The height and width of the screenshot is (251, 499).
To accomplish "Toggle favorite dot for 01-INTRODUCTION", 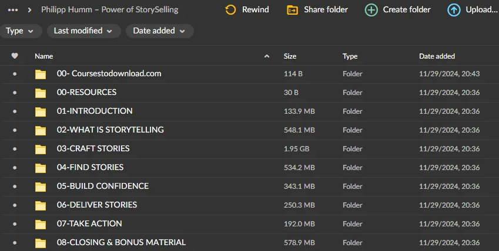I will pyautogui.click(x=15, y=111).
